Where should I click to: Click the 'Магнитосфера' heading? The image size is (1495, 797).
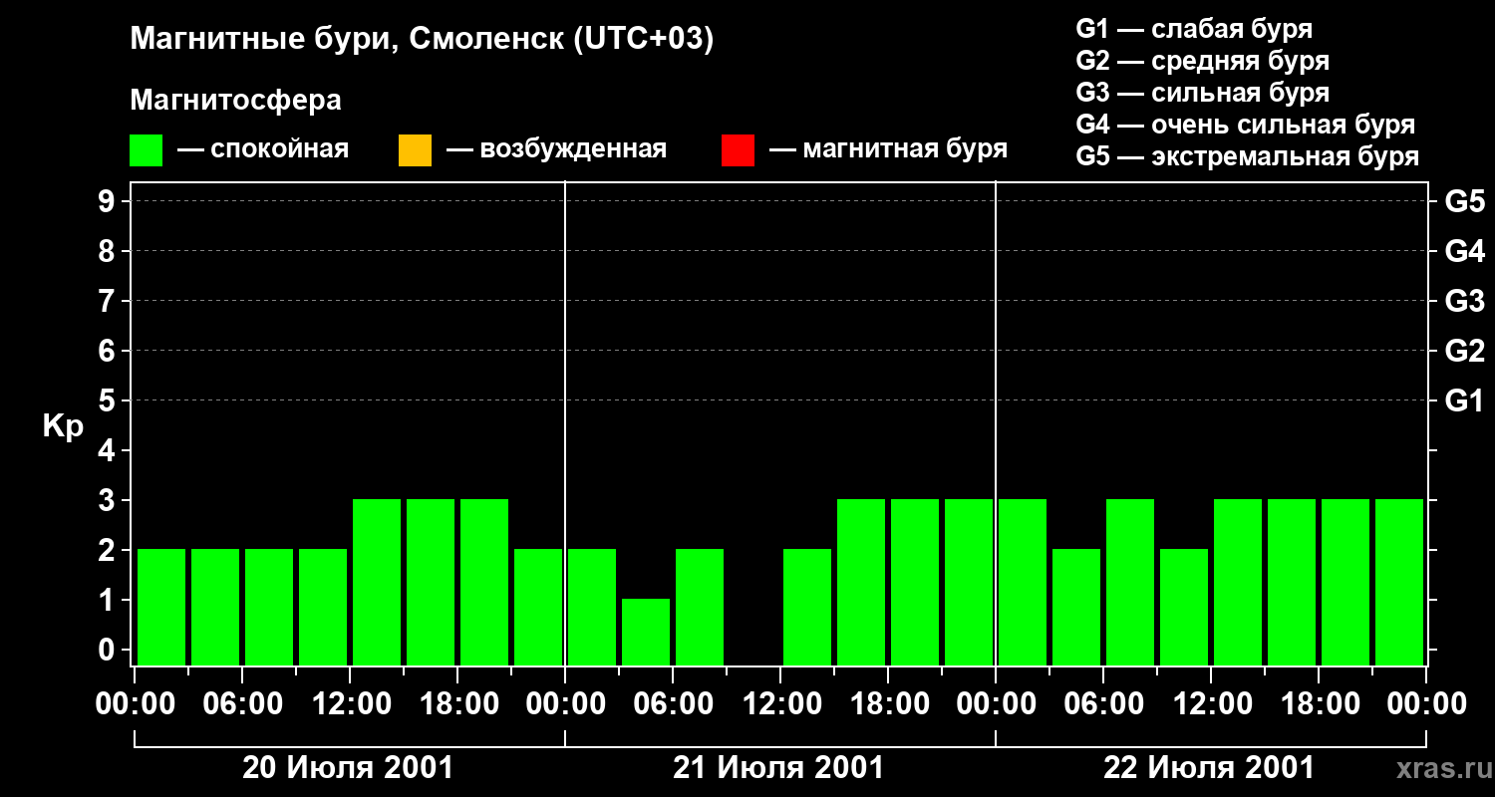(236, 101)
